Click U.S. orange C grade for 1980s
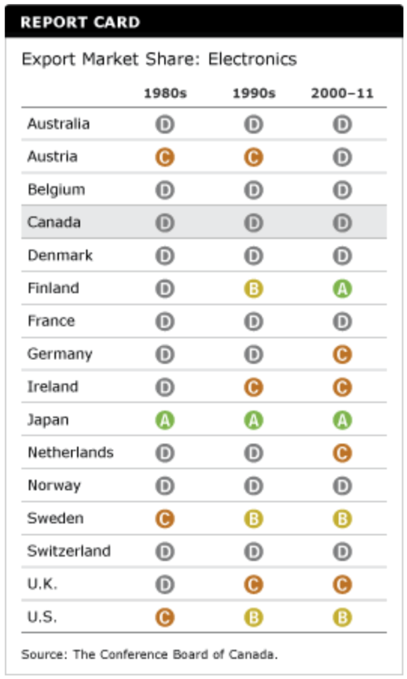 (x=165, y=617)
